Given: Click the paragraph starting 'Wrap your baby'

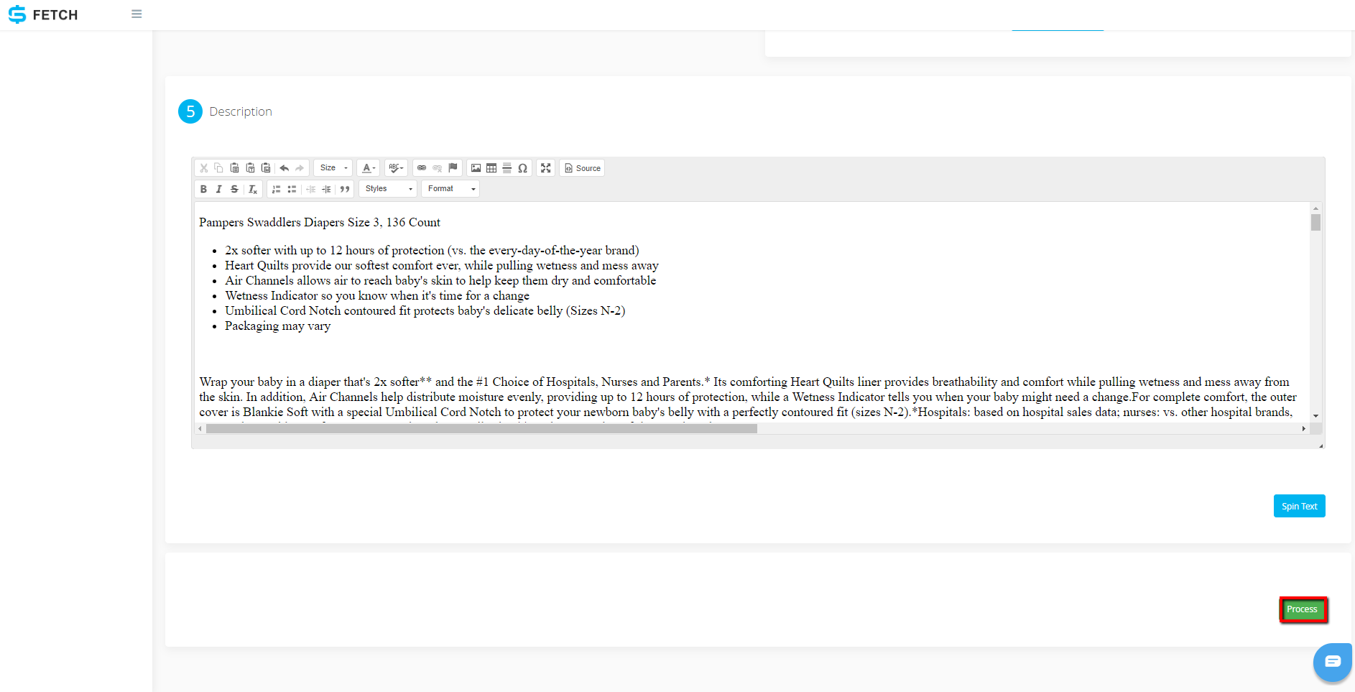Looking at the screenshot, I should point(747,397).
